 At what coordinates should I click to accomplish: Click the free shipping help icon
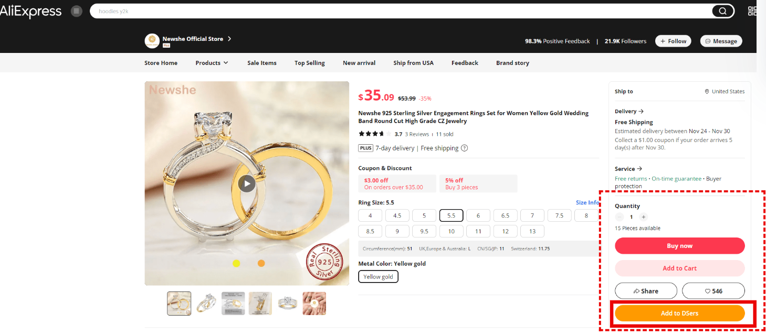464,148
